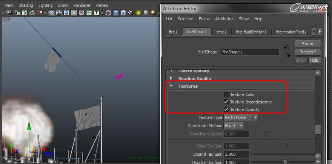Click the Focus button
The width and height of the screenshot is (332, 164).
click(307, 44)
